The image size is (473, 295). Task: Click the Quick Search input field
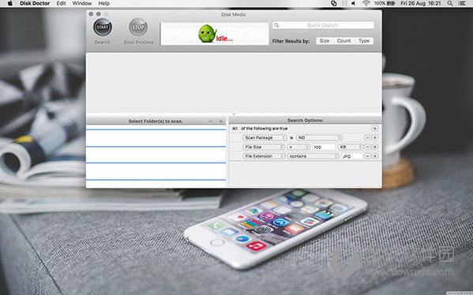click(324, 25)
